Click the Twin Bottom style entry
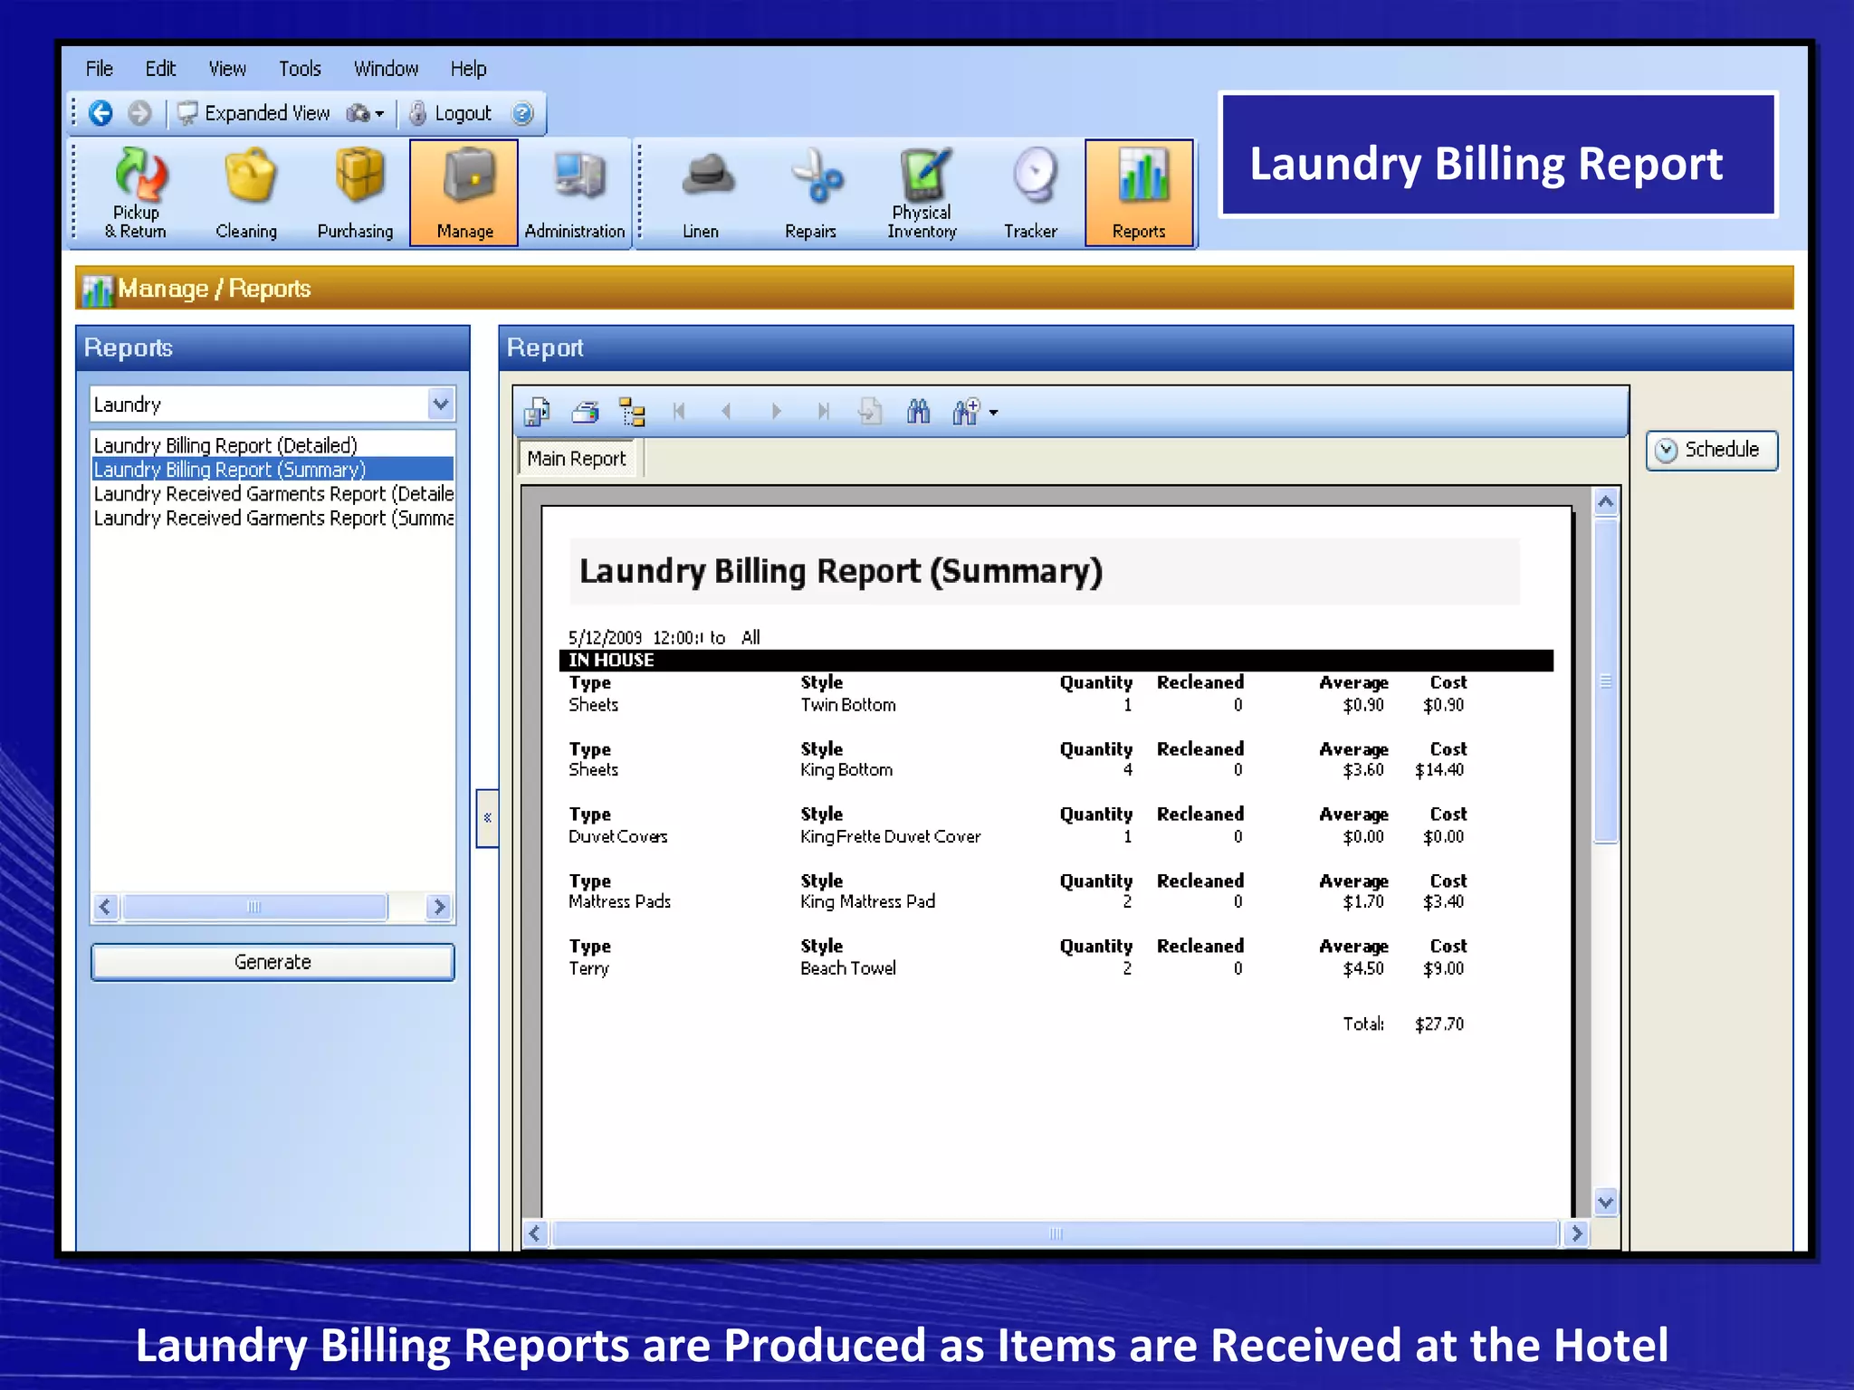The width and height of the screenshot is (1854, 1390). [848, 705]
